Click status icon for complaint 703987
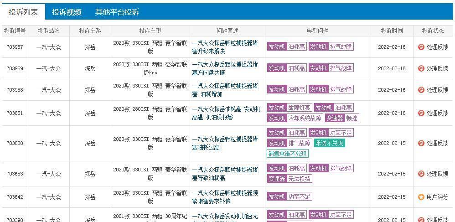This screenshot has width=455, height=222. (x=421, y=47)
